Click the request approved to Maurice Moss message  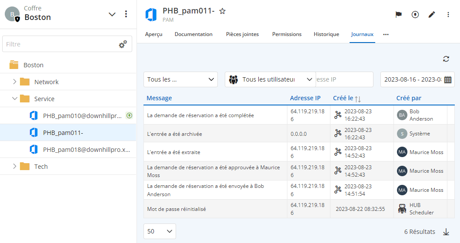213,171
